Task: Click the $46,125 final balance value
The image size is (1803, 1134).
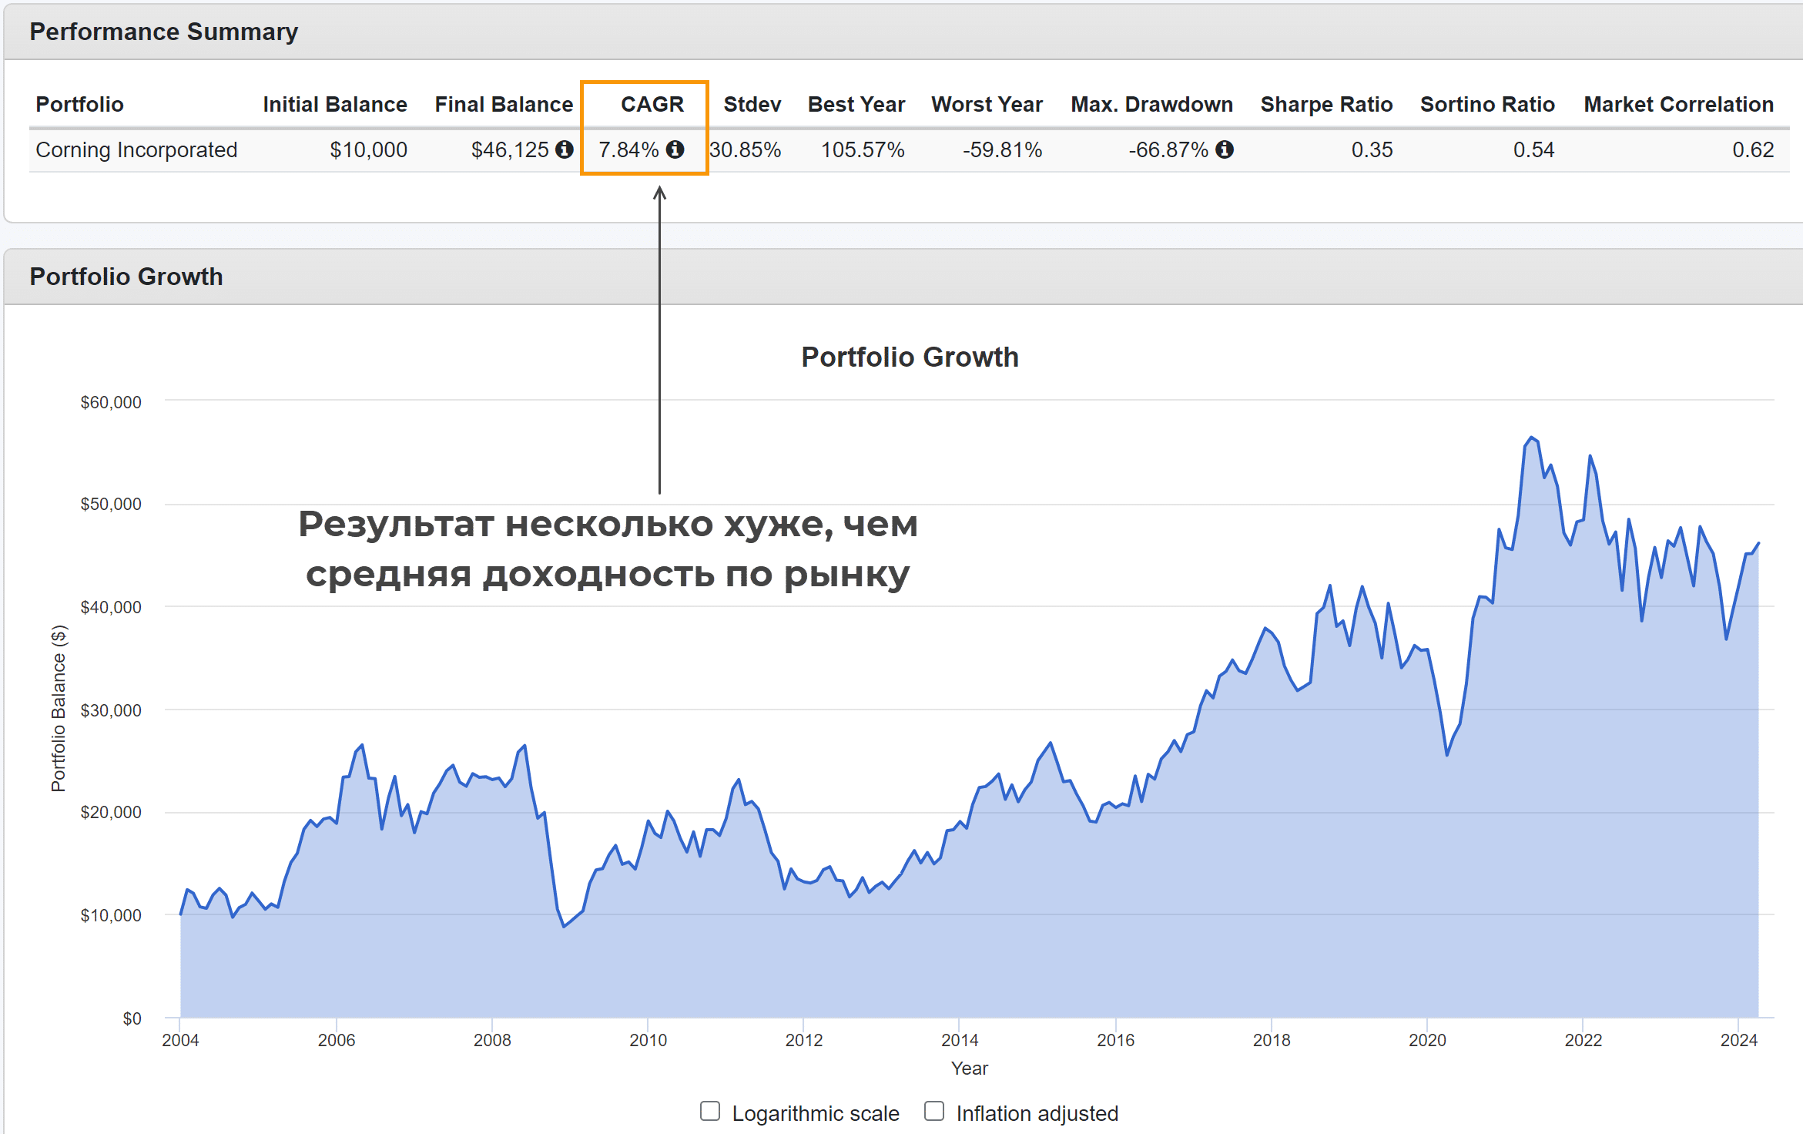Action: [x=510, y=149]
